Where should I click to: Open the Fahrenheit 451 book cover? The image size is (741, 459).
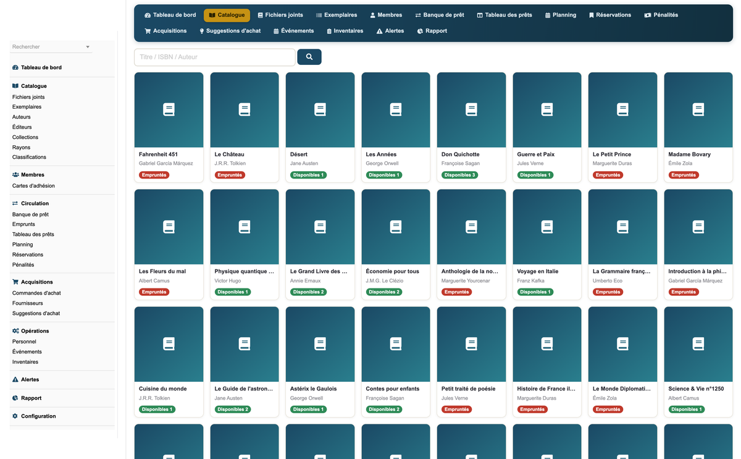169,110
